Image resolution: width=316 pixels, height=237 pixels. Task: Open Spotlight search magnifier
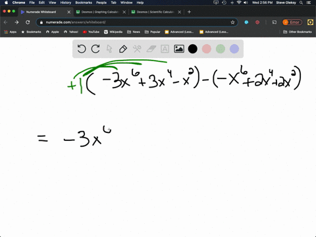302,3
